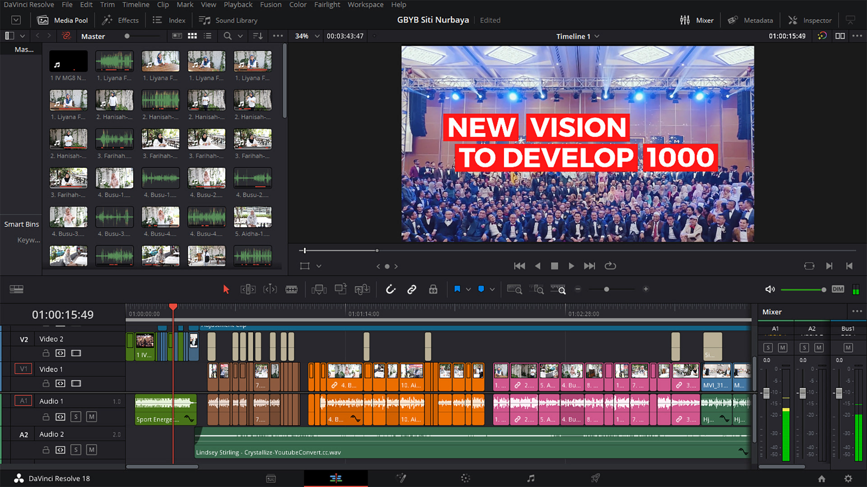867x487 pixels.
Task: Open the Fairlight page music note icon
Action: pyautogui.click(x=531, y=478)
